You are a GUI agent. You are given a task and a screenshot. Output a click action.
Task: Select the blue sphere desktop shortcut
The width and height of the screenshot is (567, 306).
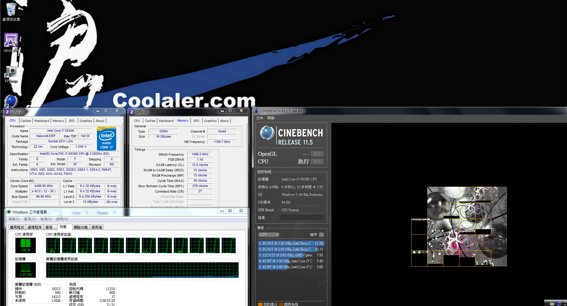tap(11, 101)
